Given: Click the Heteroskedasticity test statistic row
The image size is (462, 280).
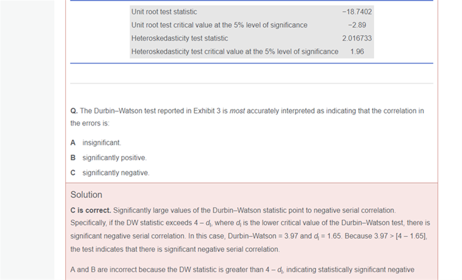Looking at the screenshot, I should click(252, 39).
